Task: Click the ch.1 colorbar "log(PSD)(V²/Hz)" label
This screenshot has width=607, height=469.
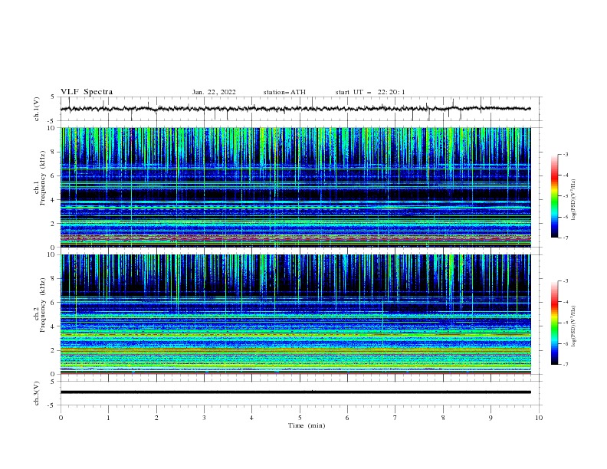Action: point(574,200)
